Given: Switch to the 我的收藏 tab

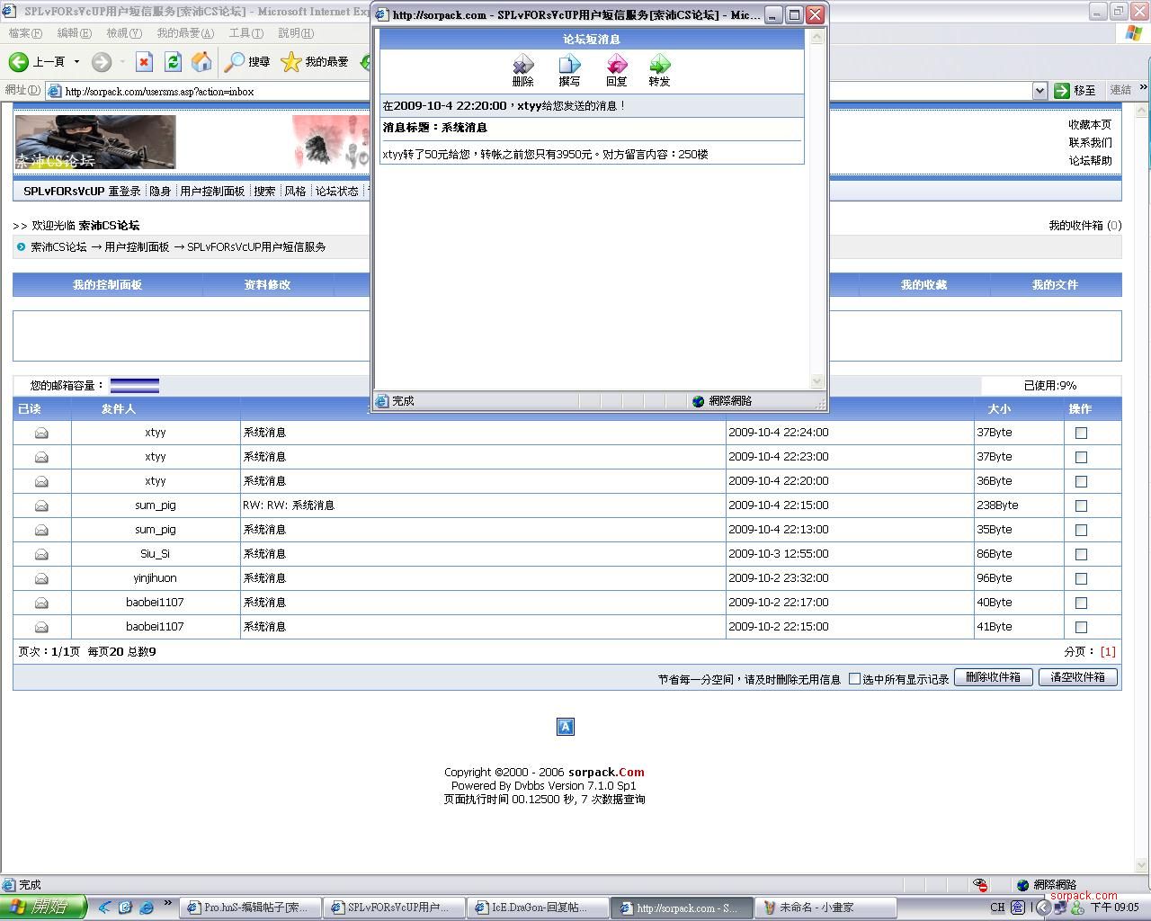Looking at the screenshot, I should (x=923, y=284).
